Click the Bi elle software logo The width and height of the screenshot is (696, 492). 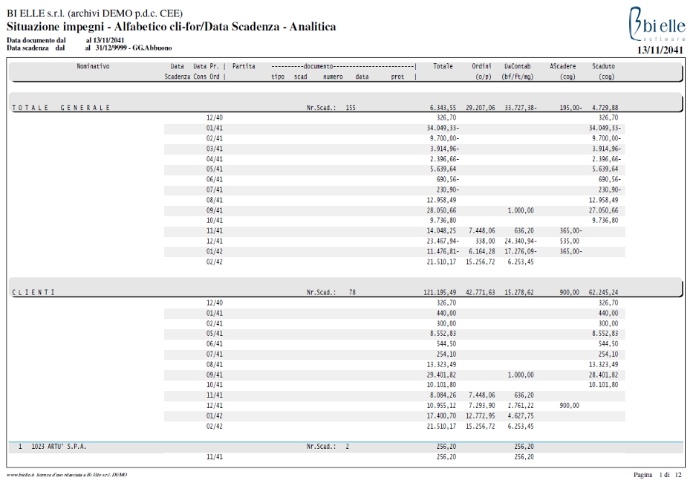pyautogui.click(x=657, y=24)
